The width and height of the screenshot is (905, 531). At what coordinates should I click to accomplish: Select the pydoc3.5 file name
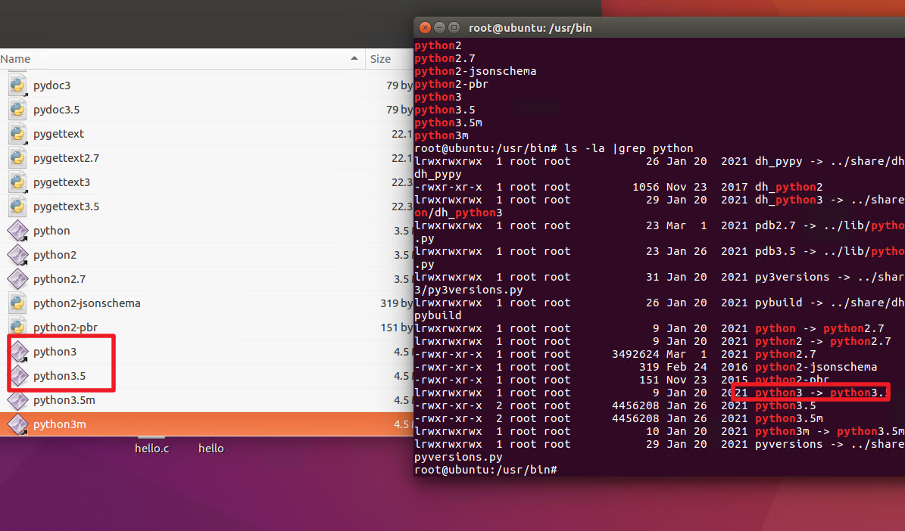tap(57, 110)
